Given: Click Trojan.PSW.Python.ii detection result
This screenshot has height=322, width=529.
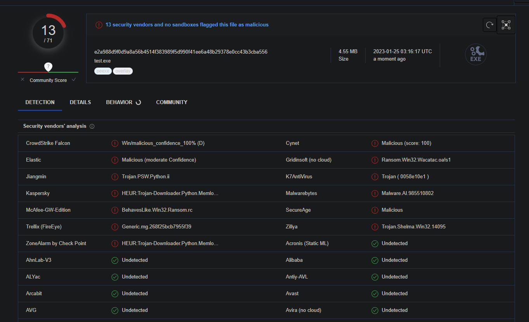Looking at the screenshot, I should 146,177.
